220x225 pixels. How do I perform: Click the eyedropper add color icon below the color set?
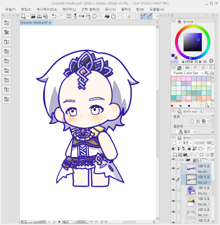click(207, 105)
